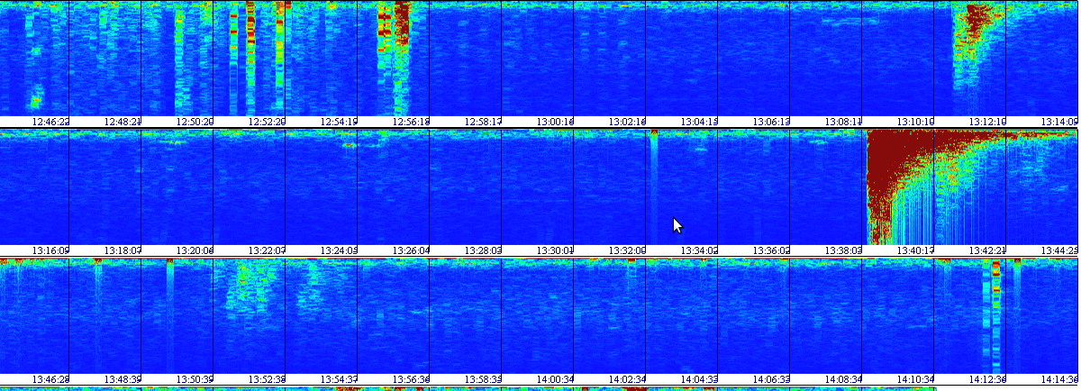Click the 13:42 time label
The width and height of the screenshot is (1081, 391).
(x=987, y=250)
